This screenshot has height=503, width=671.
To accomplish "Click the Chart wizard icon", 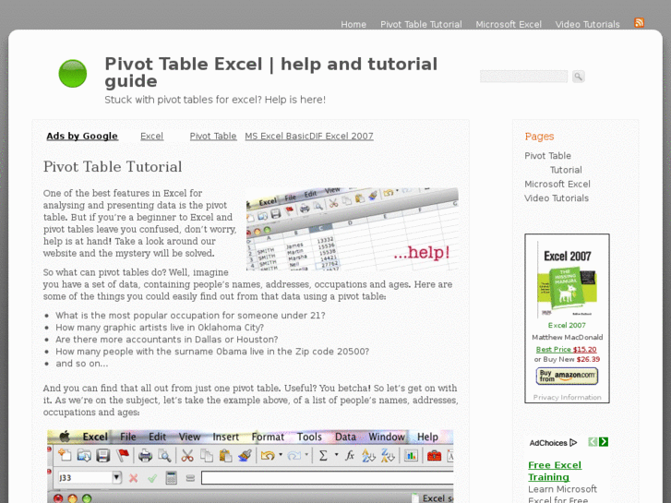I will [x=411, y=456].
